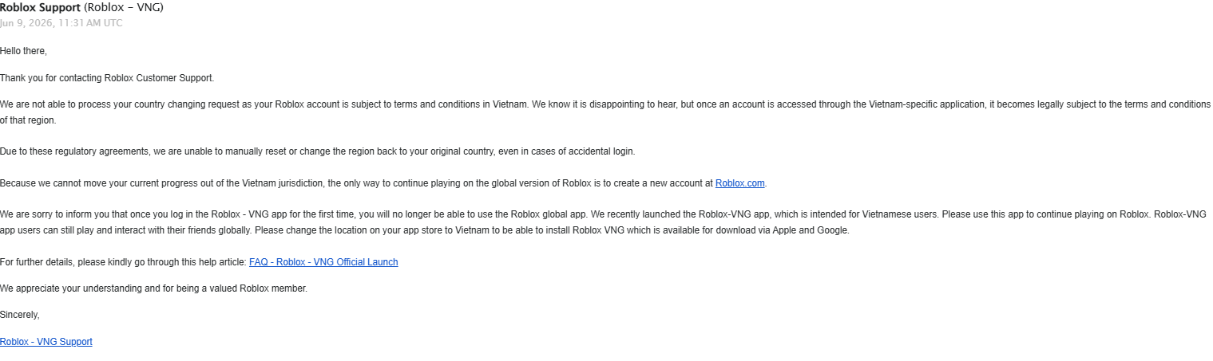
Task: Click line beginning "app users can still play"
Action: (x=425, y=230)
